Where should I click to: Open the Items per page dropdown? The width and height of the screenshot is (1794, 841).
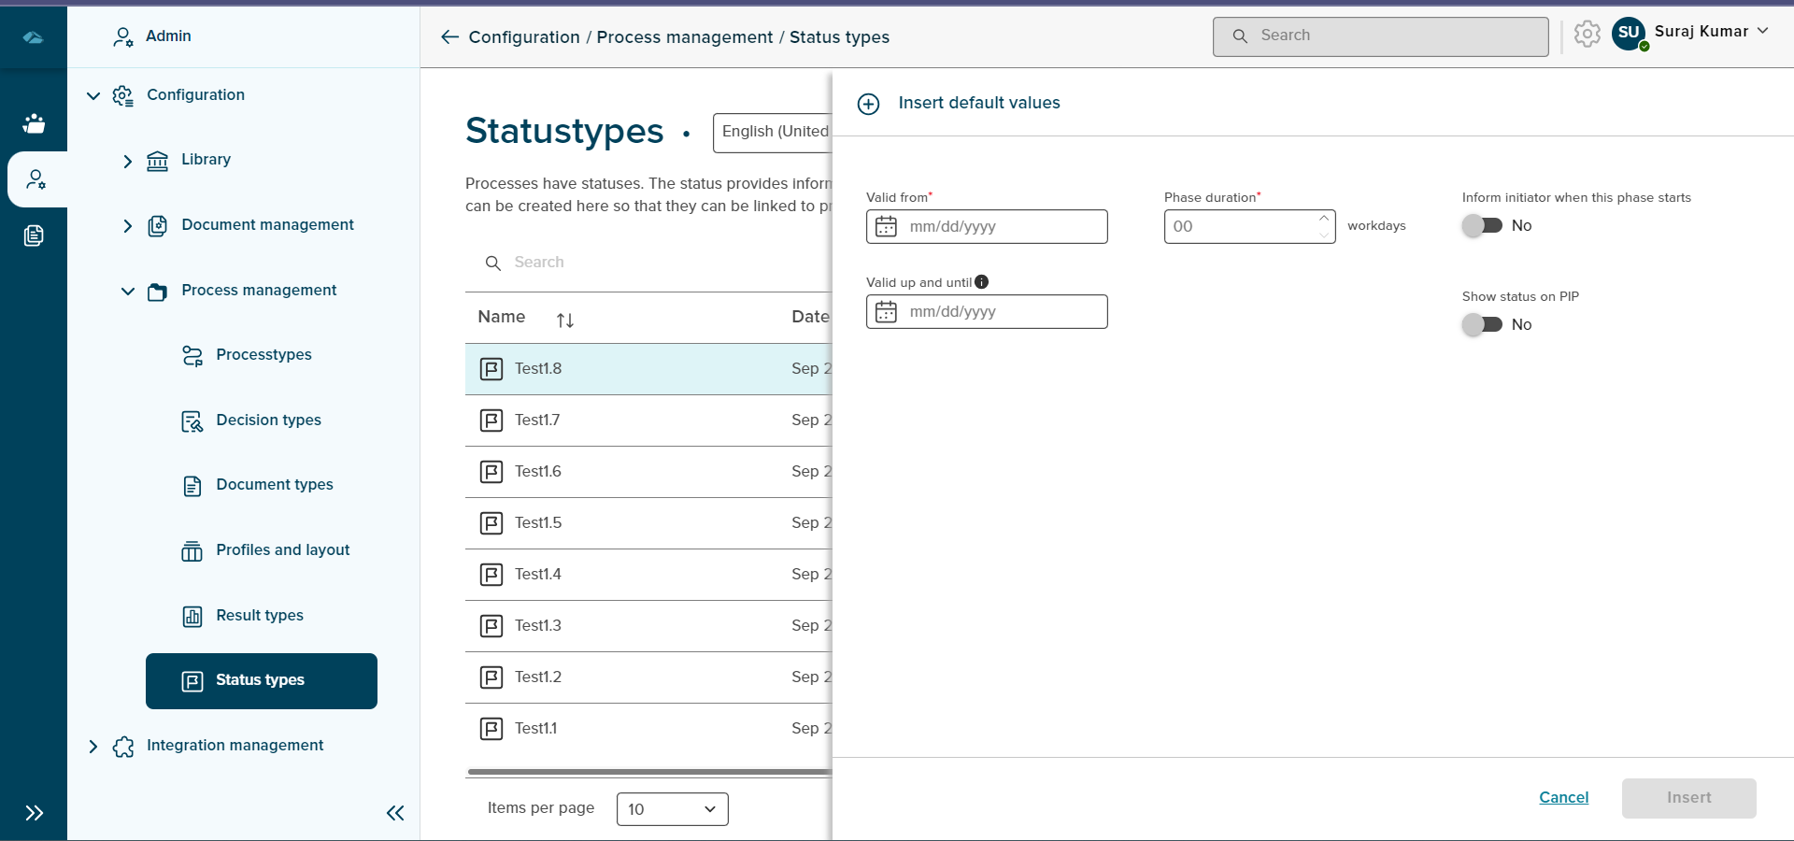(672, 809)
